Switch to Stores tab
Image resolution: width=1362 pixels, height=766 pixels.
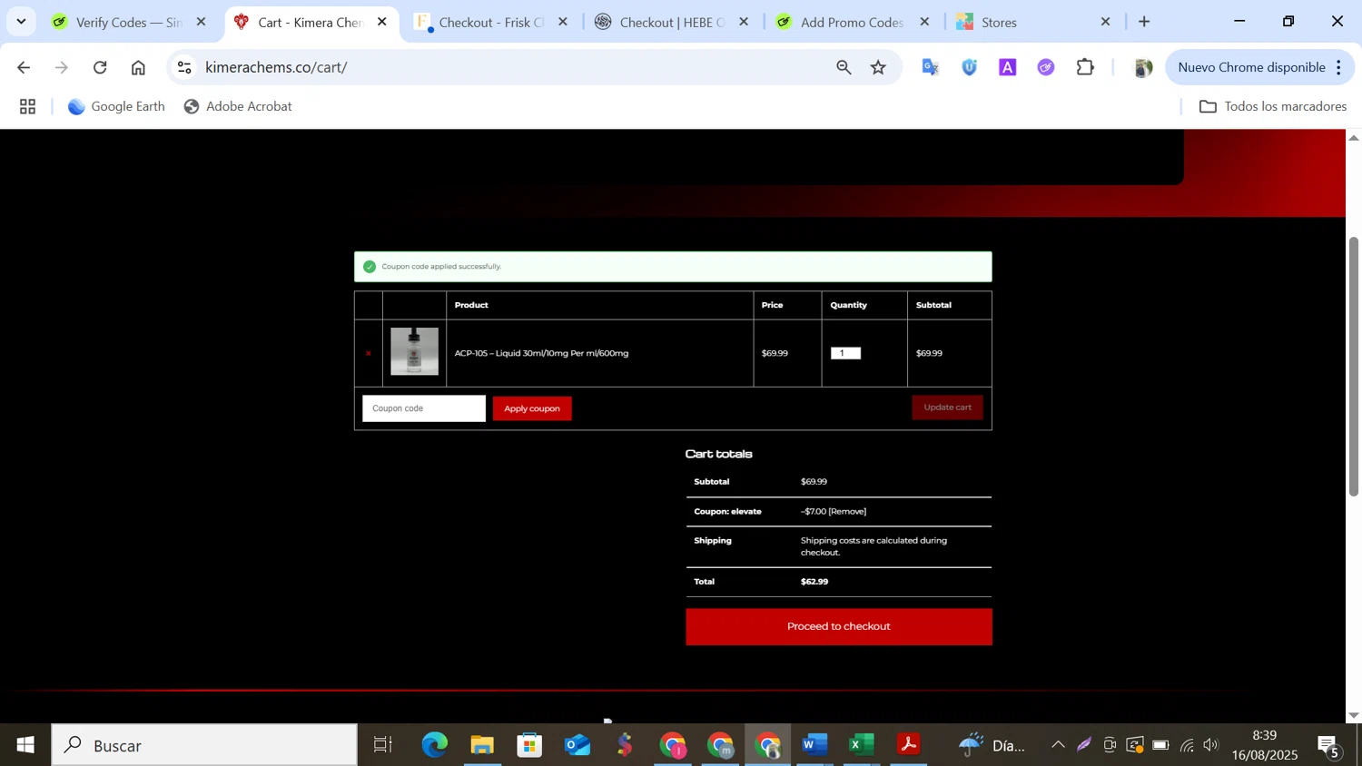[1032, 22]
